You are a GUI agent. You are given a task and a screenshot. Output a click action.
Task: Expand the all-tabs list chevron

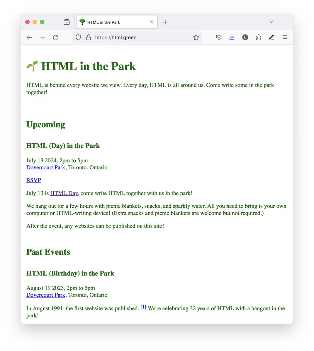coord(271,22)
